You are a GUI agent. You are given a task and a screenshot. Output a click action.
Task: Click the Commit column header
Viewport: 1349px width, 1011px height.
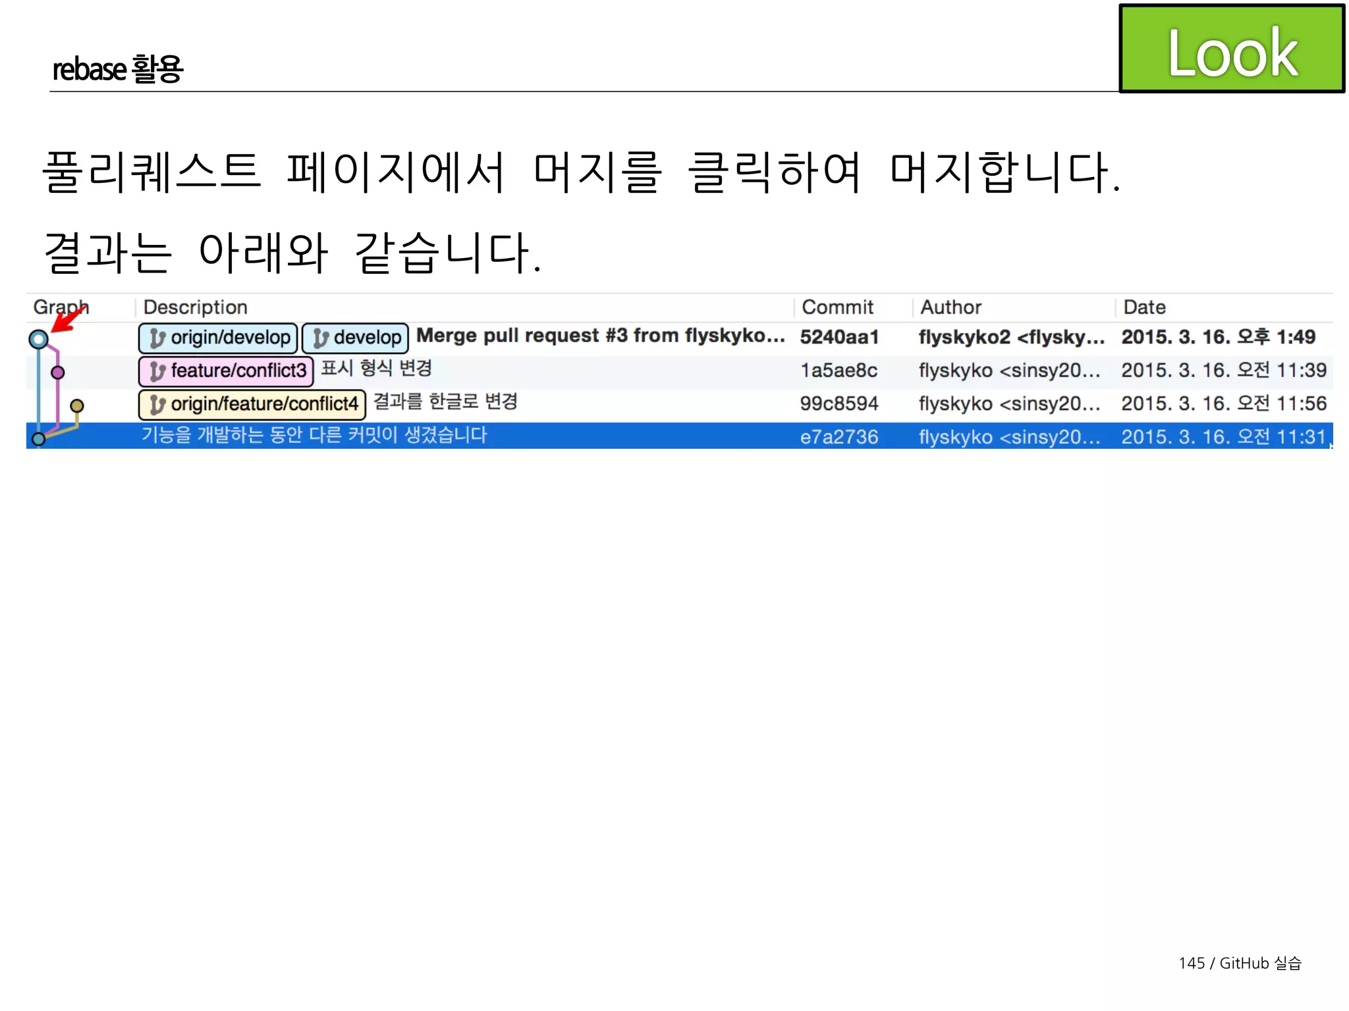pos(837,307)
